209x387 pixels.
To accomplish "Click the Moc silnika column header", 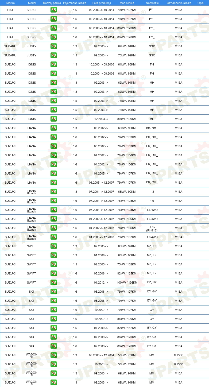I will pos(127,3).
